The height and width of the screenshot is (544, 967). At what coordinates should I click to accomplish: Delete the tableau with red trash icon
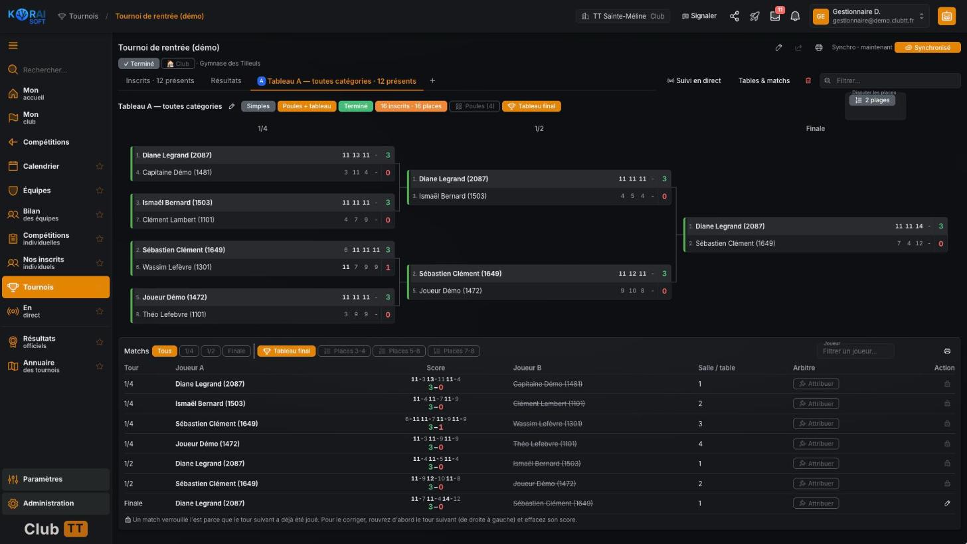(808, 80)
